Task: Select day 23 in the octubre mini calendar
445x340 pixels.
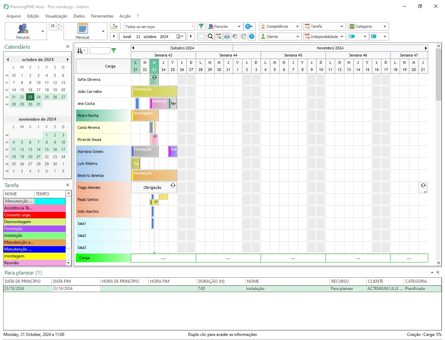Action: point(30,97)
